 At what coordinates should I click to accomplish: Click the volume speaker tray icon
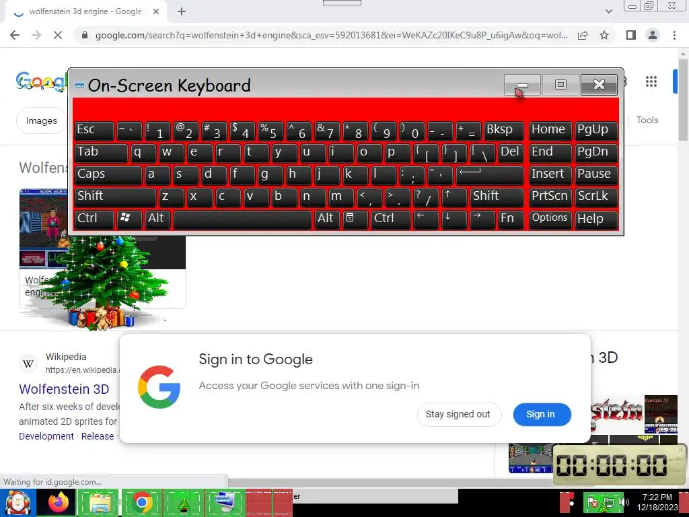[624, 502]
